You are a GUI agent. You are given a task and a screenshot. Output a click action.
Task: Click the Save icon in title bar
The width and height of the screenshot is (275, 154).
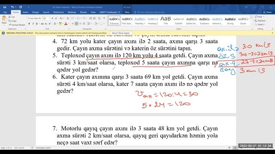pyautogui.click(x=5, y=7)
